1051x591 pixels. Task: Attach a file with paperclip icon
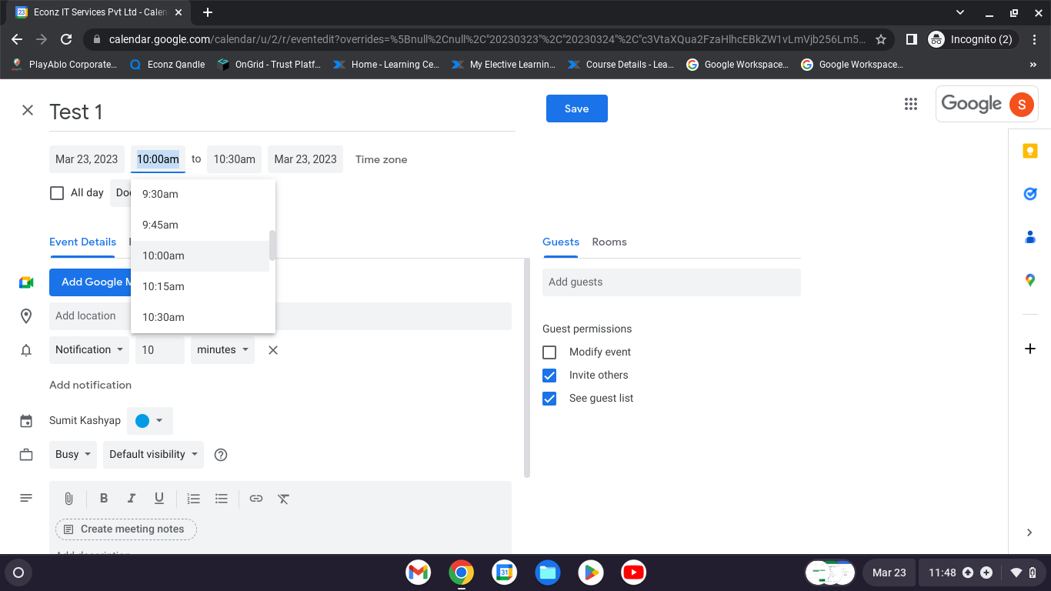click(68, 499)
